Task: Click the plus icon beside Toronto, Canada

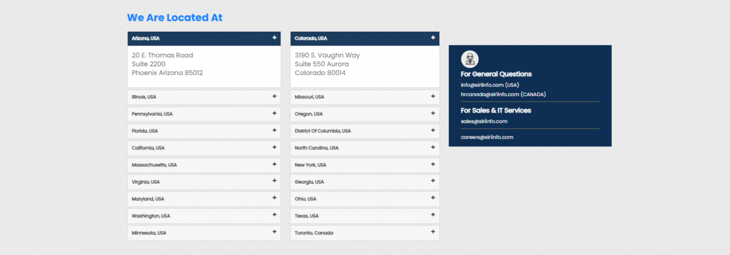Action: point(433,233)
